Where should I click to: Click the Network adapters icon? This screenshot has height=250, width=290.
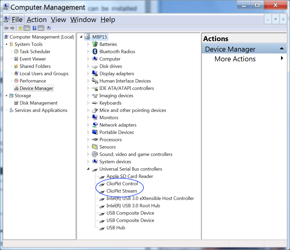pos(95,125)
